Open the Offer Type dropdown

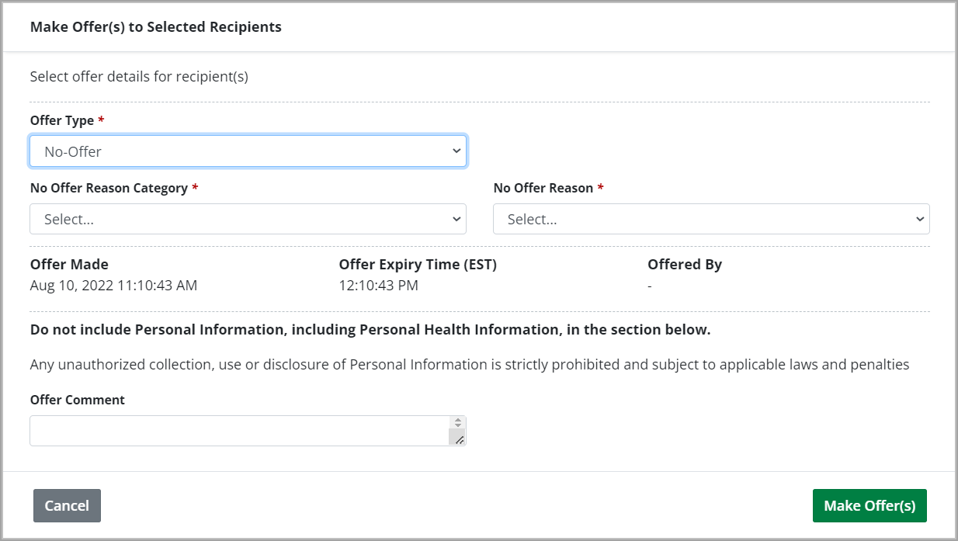(x=248, y=151)
